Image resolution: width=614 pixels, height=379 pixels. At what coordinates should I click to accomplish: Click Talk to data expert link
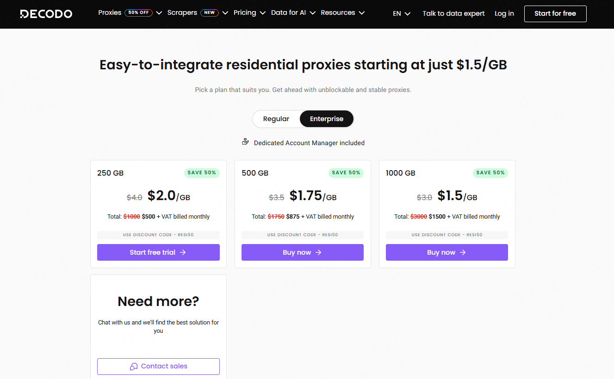[453, 13]
